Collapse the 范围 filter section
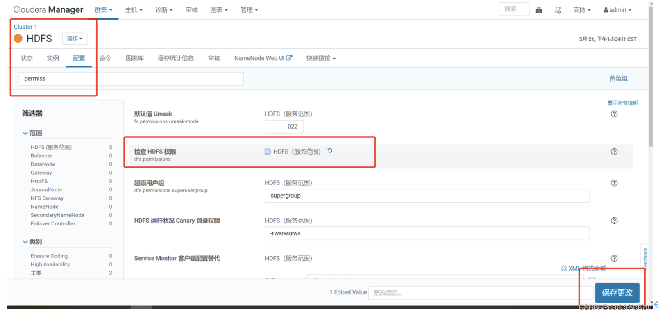The height and width of the screenshot is (314, 658). tap(32, 133)
